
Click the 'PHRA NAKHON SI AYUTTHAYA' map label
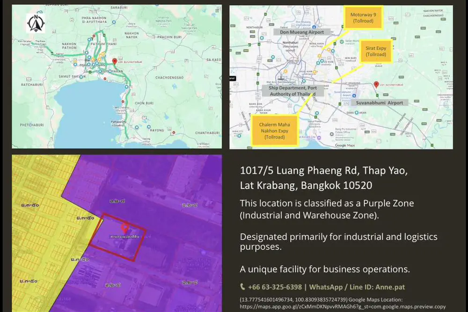pos(95,20)
